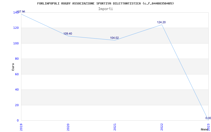
Task: Click the 20 y-axis tick label
Action: tap(17, 105)
